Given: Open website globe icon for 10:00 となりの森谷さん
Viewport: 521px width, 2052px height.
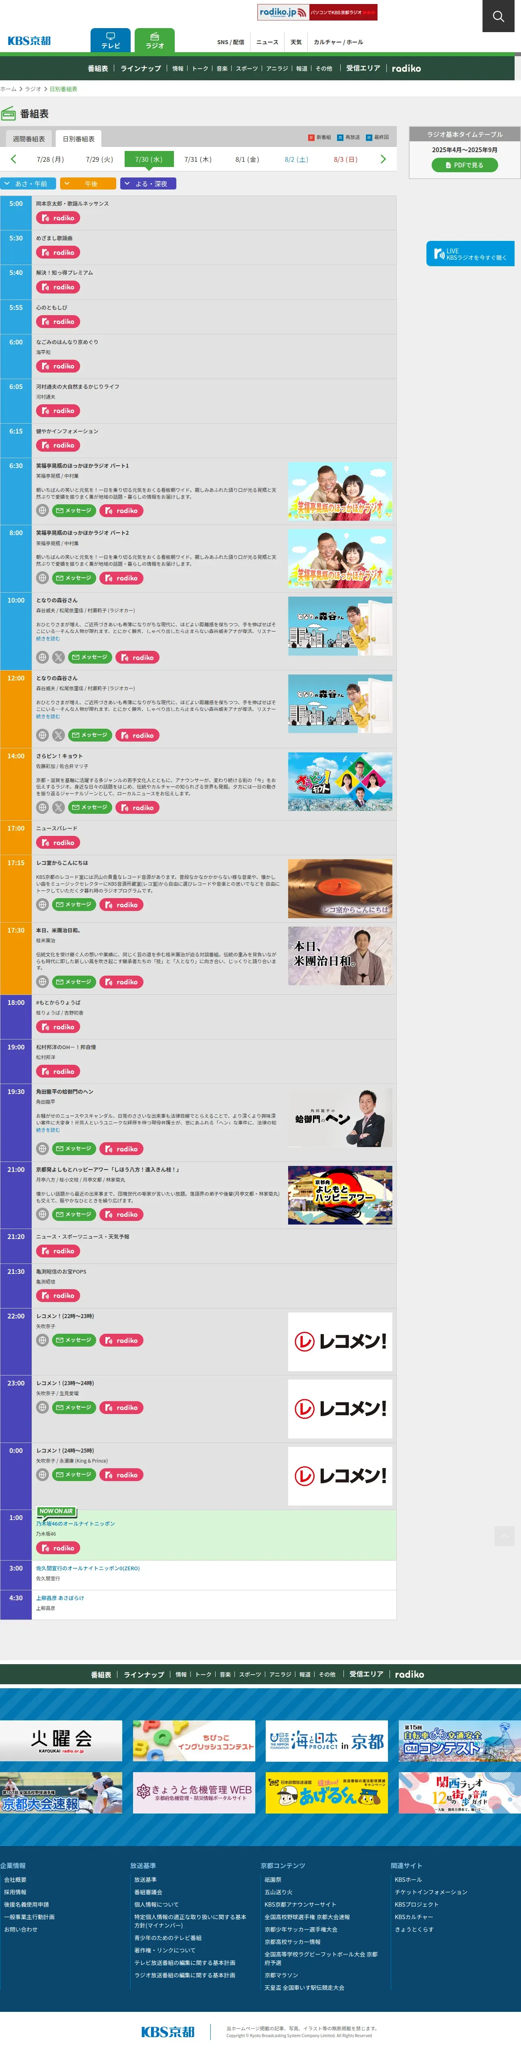Looking at the screenshot, I should click(x=43, y=657).
